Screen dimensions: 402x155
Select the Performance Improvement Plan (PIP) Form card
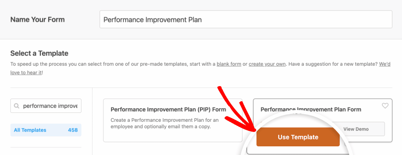(x=173, y=120)
